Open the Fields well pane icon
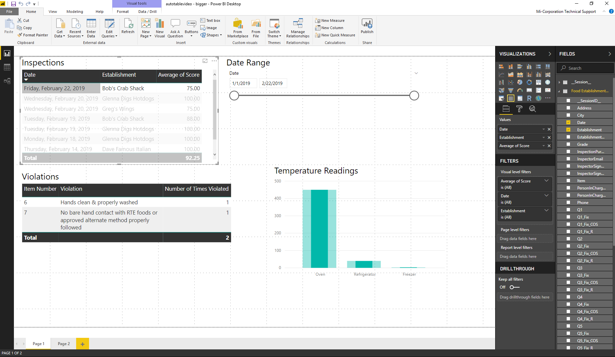615x357 pixels. 506,109
